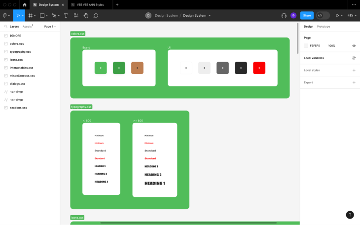Click the gray D team avatar
360x225 pixels.
tap(148, 15)
